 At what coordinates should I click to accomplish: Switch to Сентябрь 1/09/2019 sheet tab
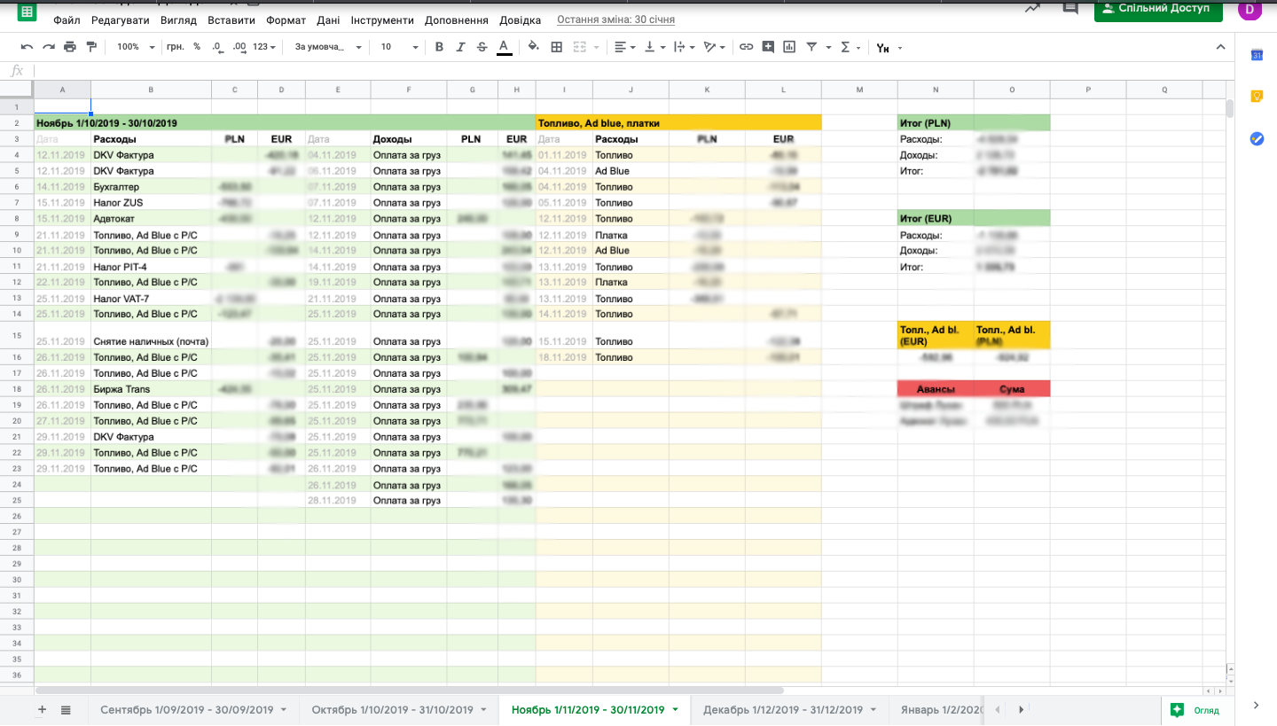193,710
